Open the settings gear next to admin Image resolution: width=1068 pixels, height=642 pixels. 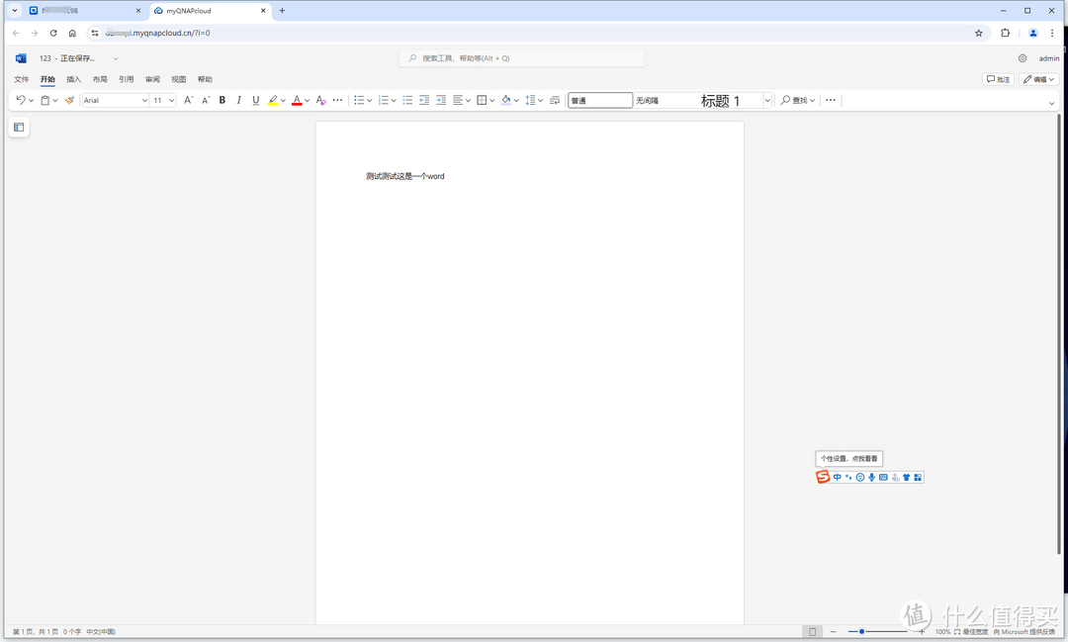1023,58
